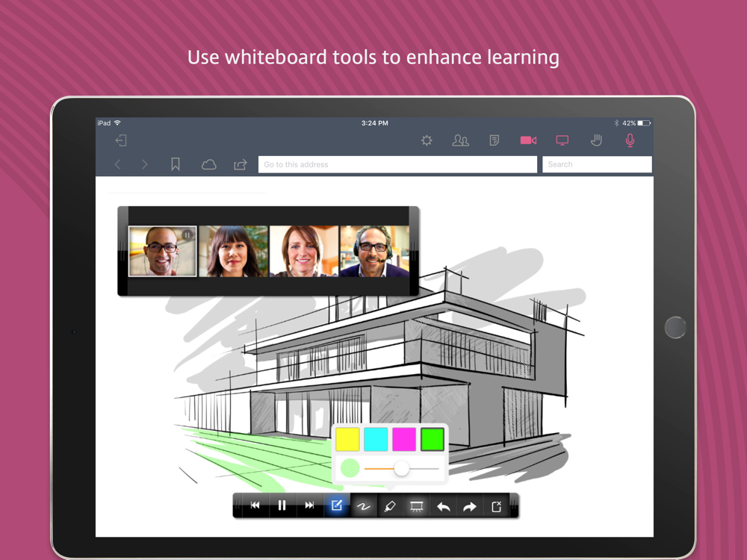Toggle the blue annotation edit tool
The image size is (747, 560).
(336, 505)
